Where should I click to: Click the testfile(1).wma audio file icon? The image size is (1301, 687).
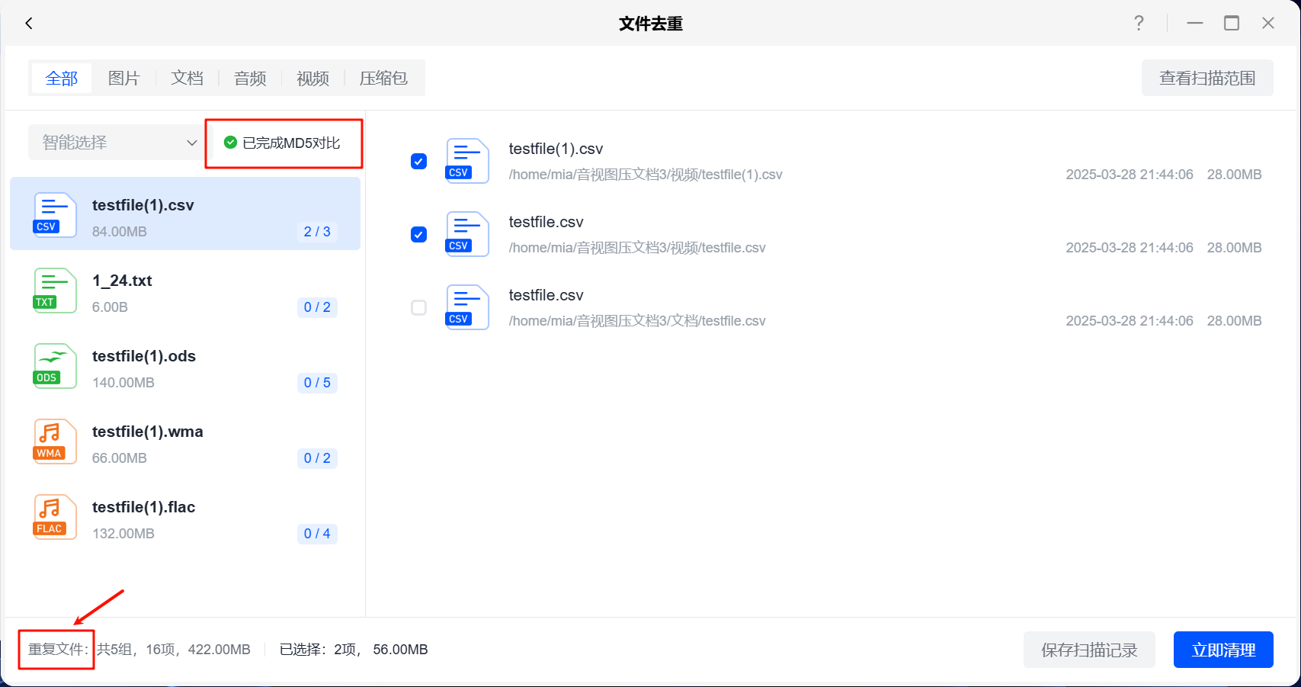pos(55,441)
